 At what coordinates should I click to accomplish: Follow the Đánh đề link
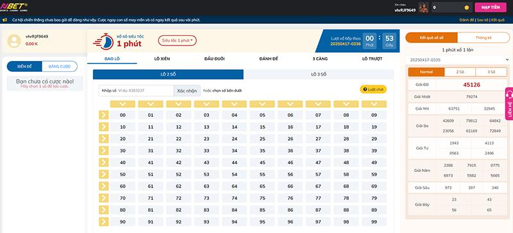pos(467,20)
